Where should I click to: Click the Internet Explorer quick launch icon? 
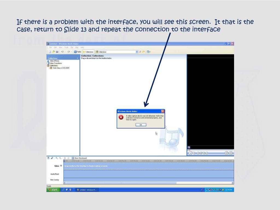pyautogui.click(x=63, y=190)
